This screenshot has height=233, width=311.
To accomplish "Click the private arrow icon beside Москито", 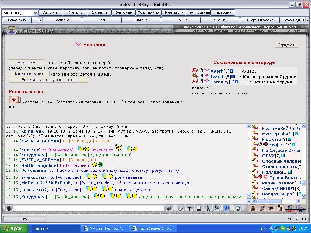I will 255,138.
